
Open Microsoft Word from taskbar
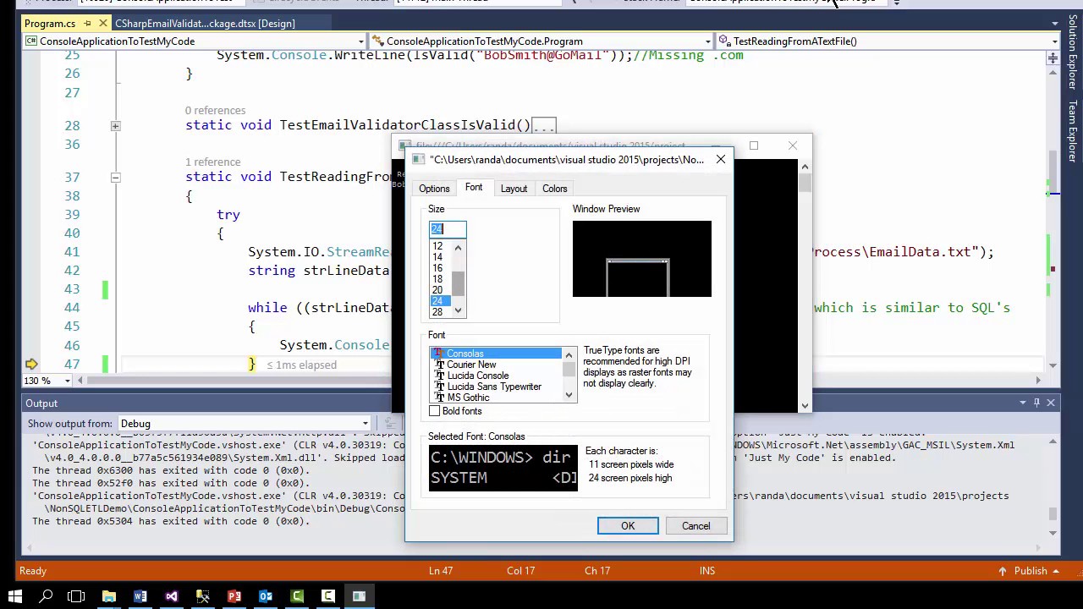coord(140,596)
